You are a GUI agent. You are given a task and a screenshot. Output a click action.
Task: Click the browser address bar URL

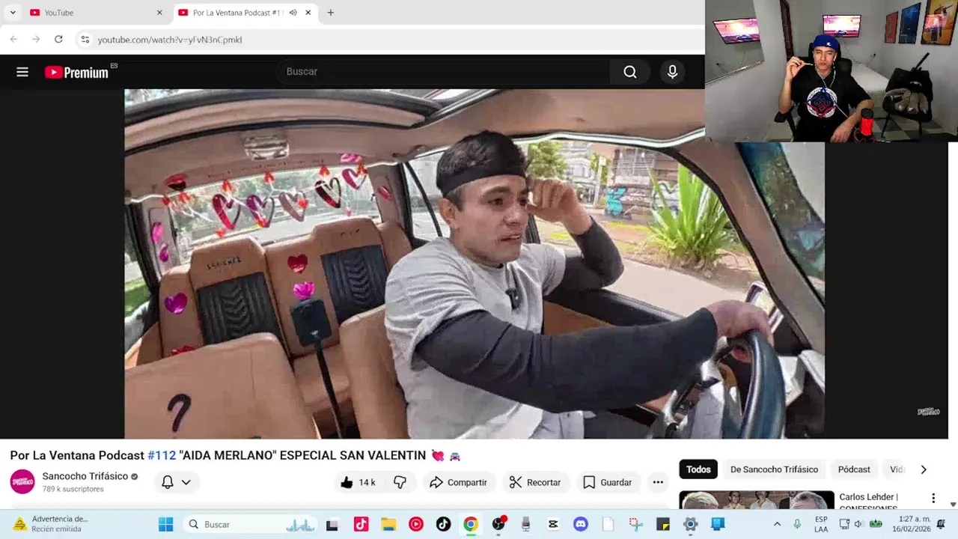170,40
